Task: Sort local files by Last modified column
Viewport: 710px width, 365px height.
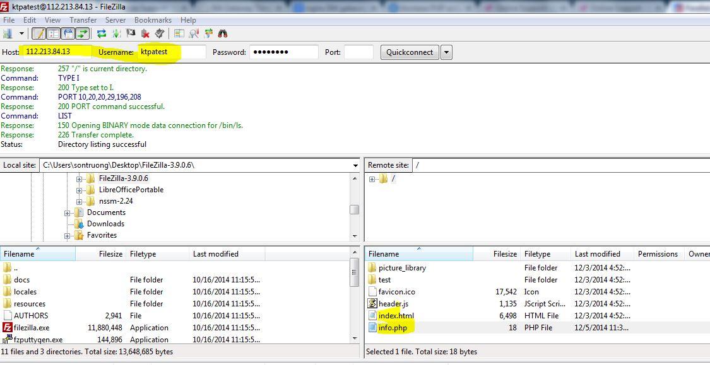Action: point(227,254)
